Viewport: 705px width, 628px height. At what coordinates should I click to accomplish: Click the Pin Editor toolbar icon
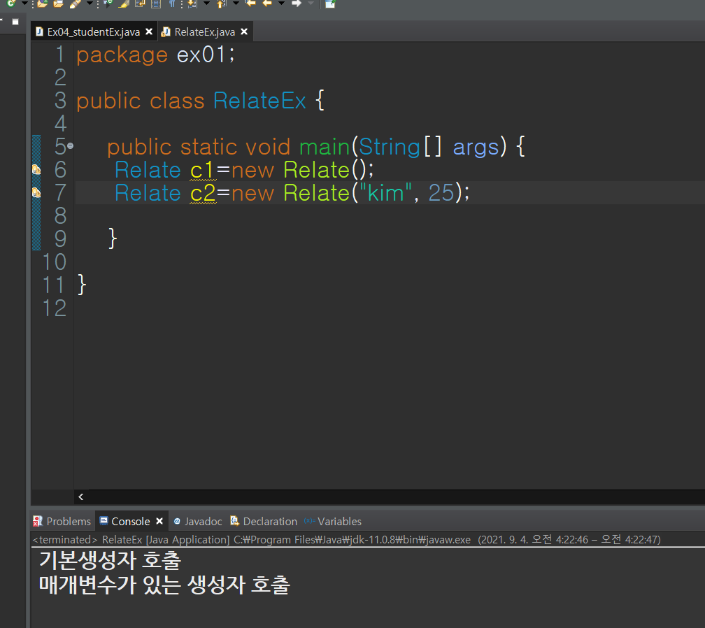coord(330,3)
